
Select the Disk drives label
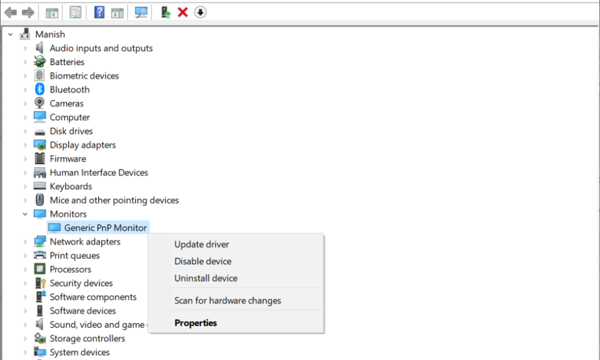[71, 131]
